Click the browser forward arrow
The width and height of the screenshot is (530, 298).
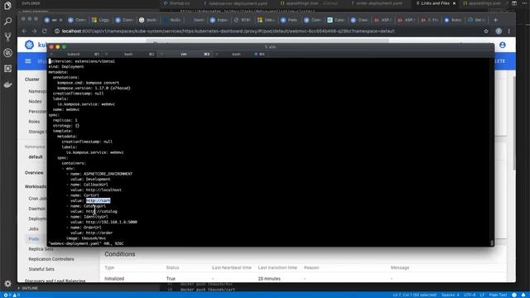coord(34,31)
